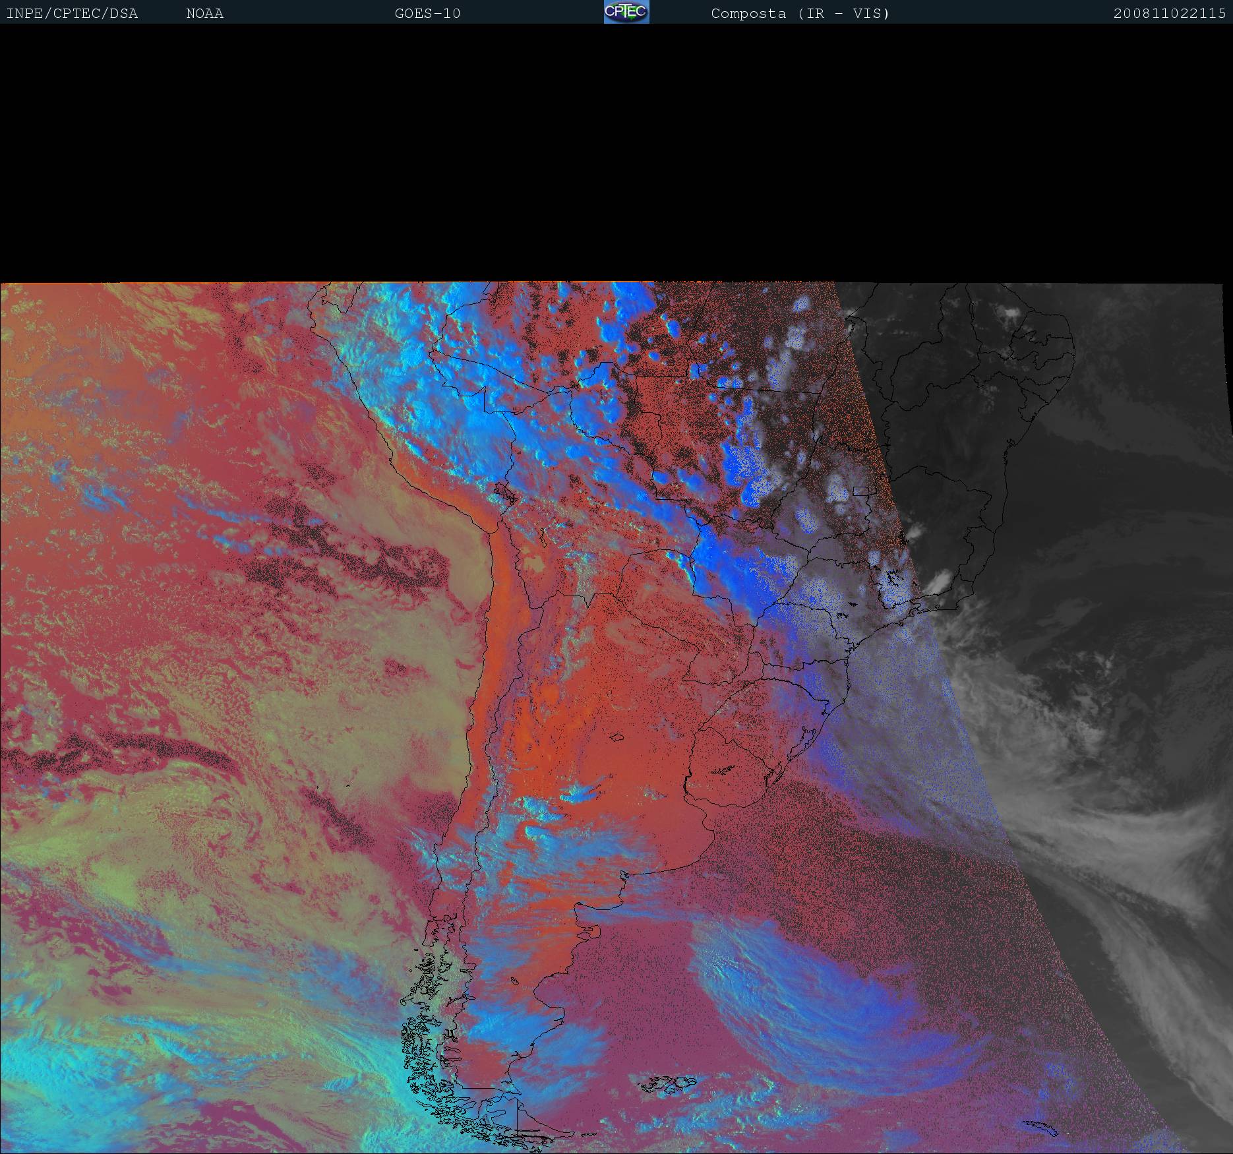Screen dimensions: 1233x1154
Task: Select the Composta (IR - VIS) title
Action: tap(800, 14)
